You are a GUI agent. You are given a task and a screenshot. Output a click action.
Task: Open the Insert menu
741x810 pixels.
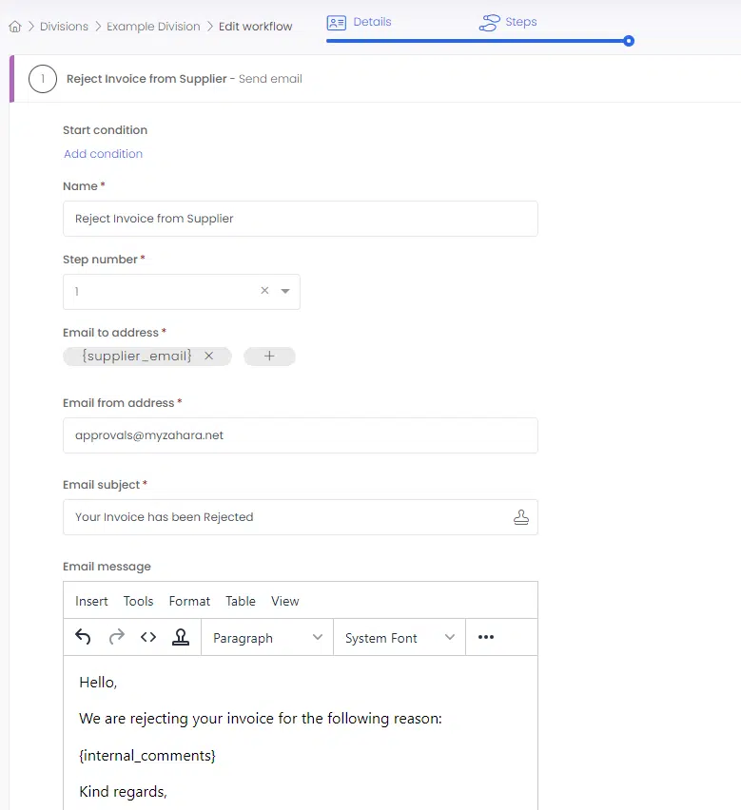tap(91, 601)
